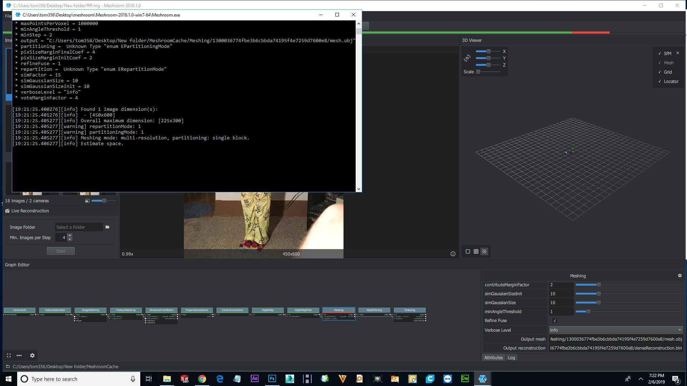Switch 3D Viewer to wireframe grid display
The height and width of the screenshot is (386, 687).
click(x=476, y=251)
